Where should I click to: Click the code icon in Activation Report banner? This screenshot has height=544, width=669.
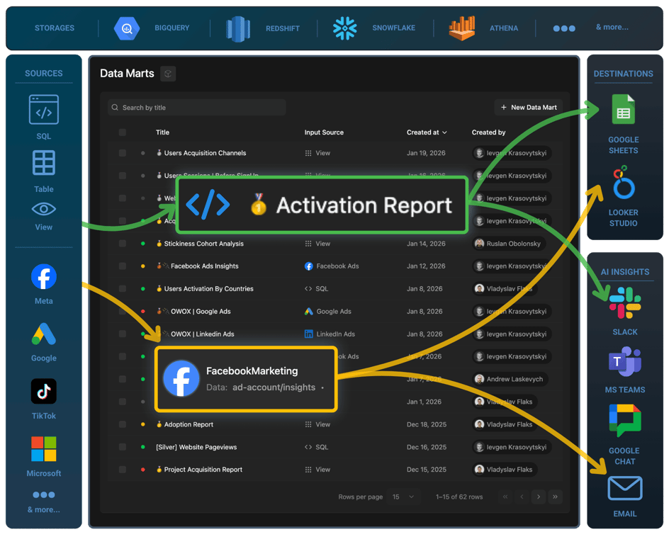208,205
